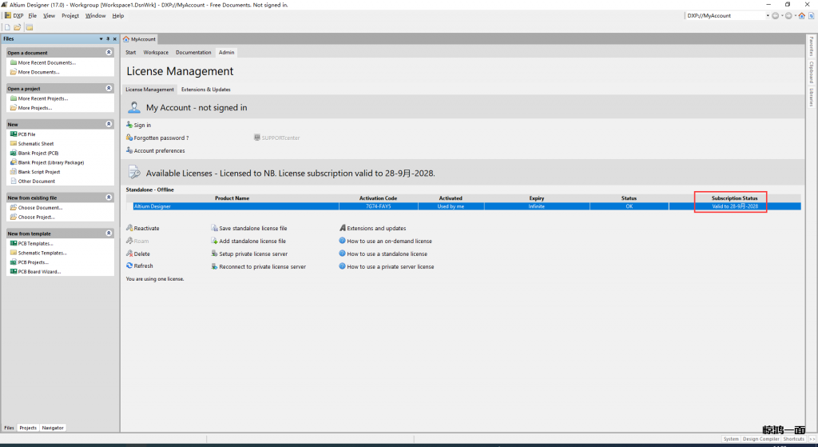The image size is (818, 447).
Task: Switch to the Projects panel tab
Action: pyautogui.click(x=28, y=428)
